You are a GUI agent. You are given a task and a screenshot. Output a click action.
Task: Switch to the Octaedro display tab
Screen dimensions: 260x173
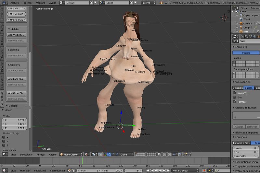[238, 88]
